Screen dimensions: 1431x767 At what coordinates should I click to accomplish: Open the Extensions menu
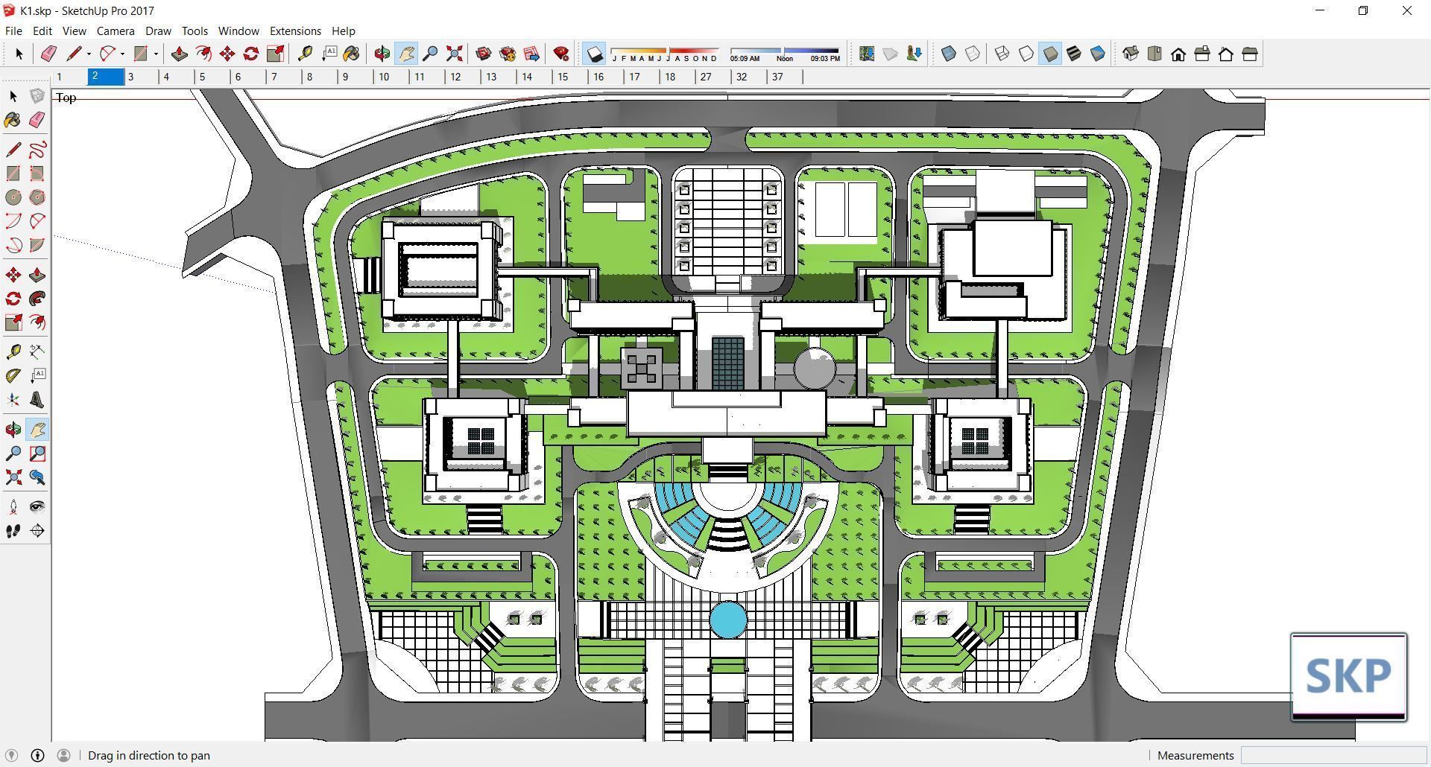pyautogui.click(x=295, y=31)
